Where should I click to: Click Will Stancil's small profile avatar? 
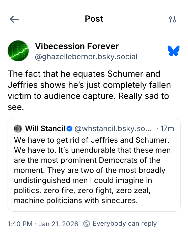pyautogui.click(x=18, y=129)
